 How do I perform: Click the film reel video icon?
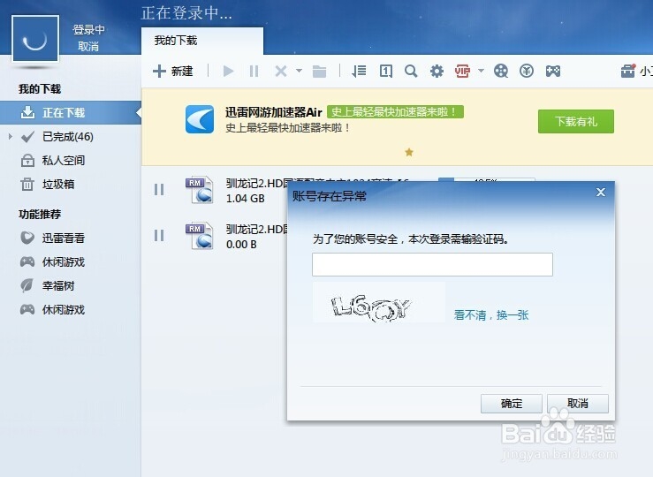[501, 72]
